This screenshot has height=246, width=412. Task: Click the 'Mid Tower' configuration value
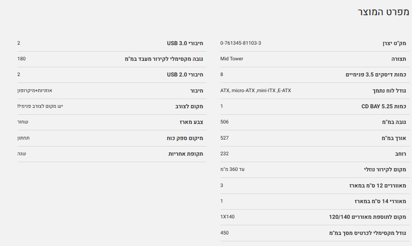[x=232, y=59]
